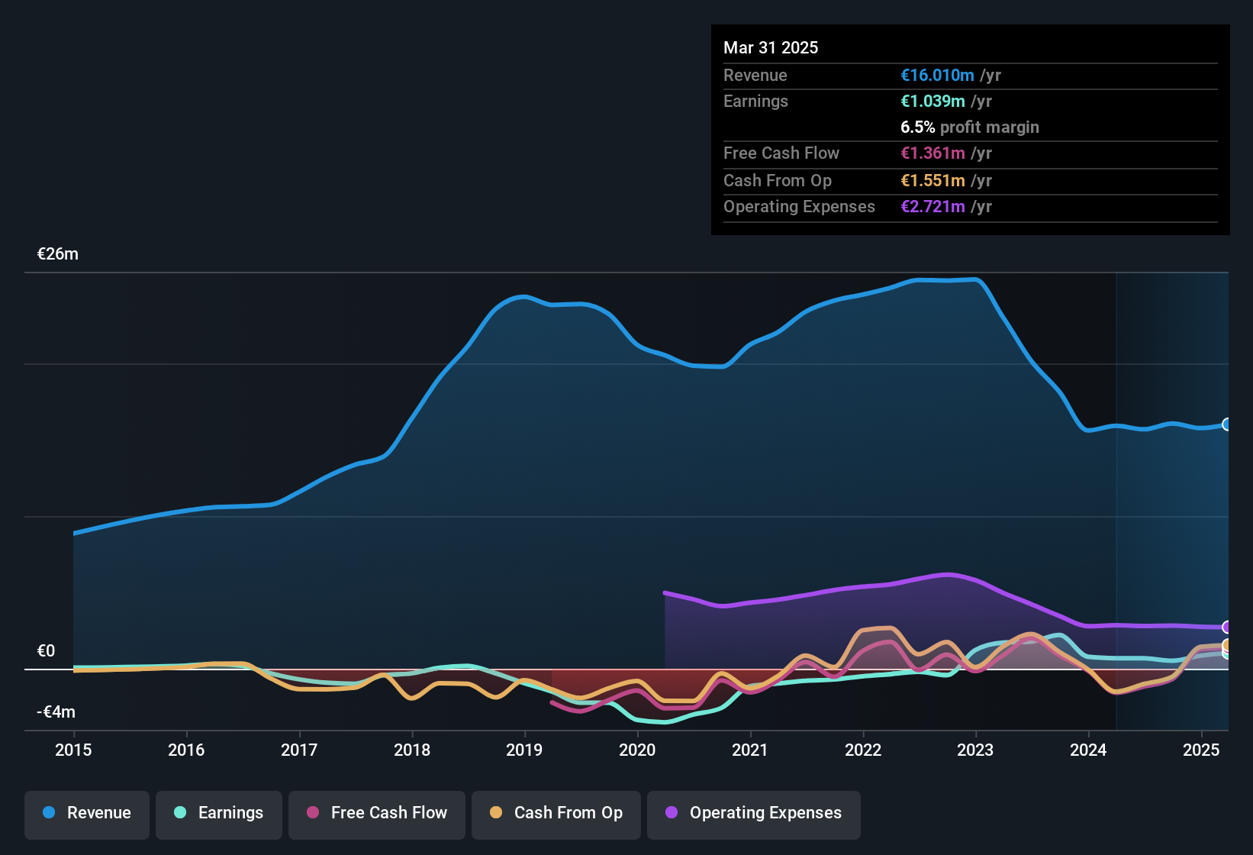Click the €16.010m revenue value
Screen dimensions: 1253x855
point(937,75)
